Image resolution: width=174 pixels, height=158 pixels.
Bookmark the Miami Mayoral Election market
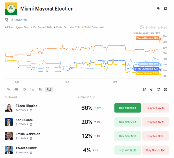[x=166, y=9]
